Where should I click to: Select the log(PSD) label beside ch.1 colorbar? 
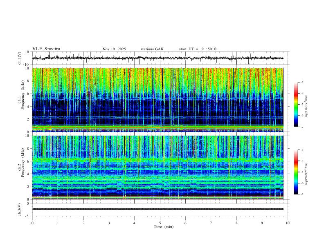306,107
